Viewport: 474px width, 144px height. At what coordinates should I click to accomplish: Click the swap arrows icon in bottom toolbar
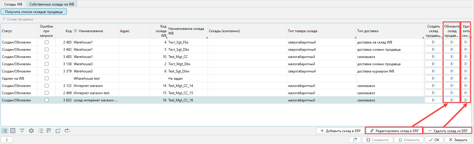[x=67, y=131]
